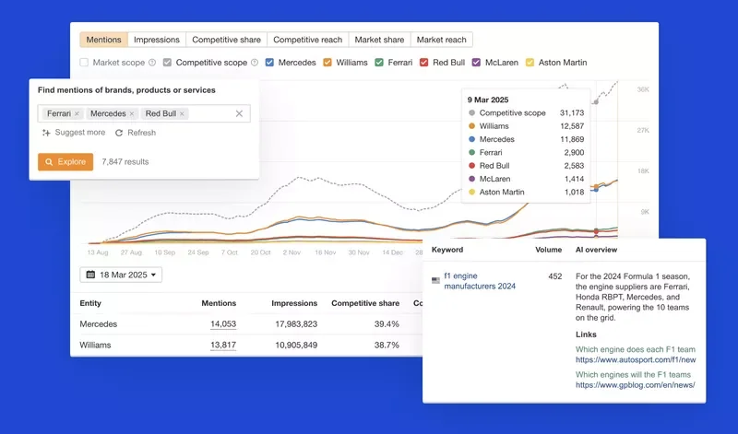Switch to the Impressions tab

tap(156, 40)
